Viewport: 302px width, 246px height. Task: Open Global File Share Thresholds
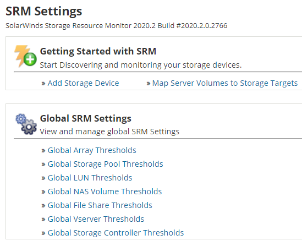[100, 205]
